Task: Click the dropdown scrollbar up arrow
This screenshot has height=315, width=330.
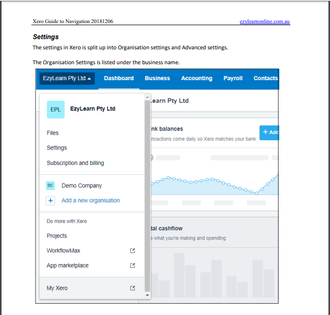Action: point(147,97)
